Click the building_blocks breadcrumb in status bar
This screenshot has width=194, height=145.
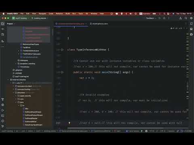[x=49, y=131]
